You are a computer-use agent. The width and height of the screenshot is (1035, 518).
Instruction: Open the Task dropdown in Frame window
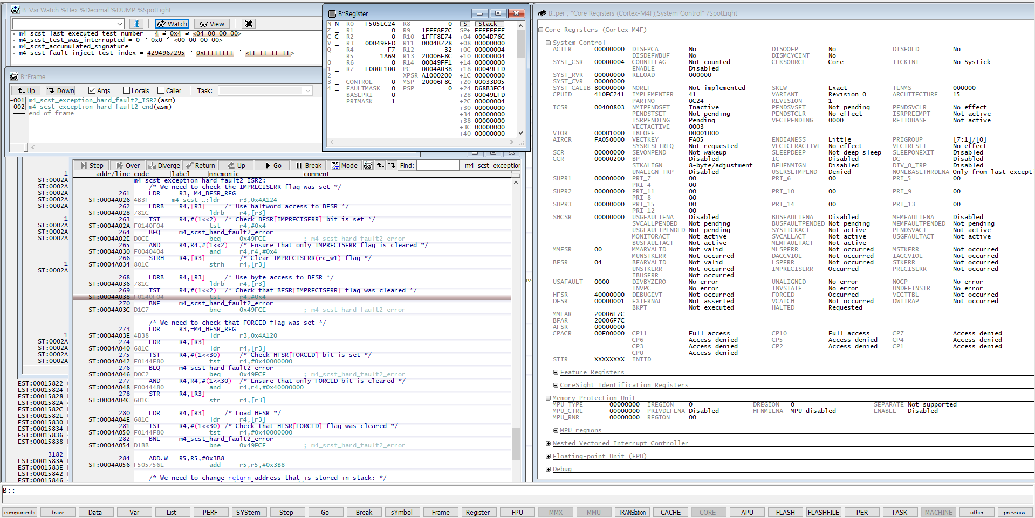(308, 90)
